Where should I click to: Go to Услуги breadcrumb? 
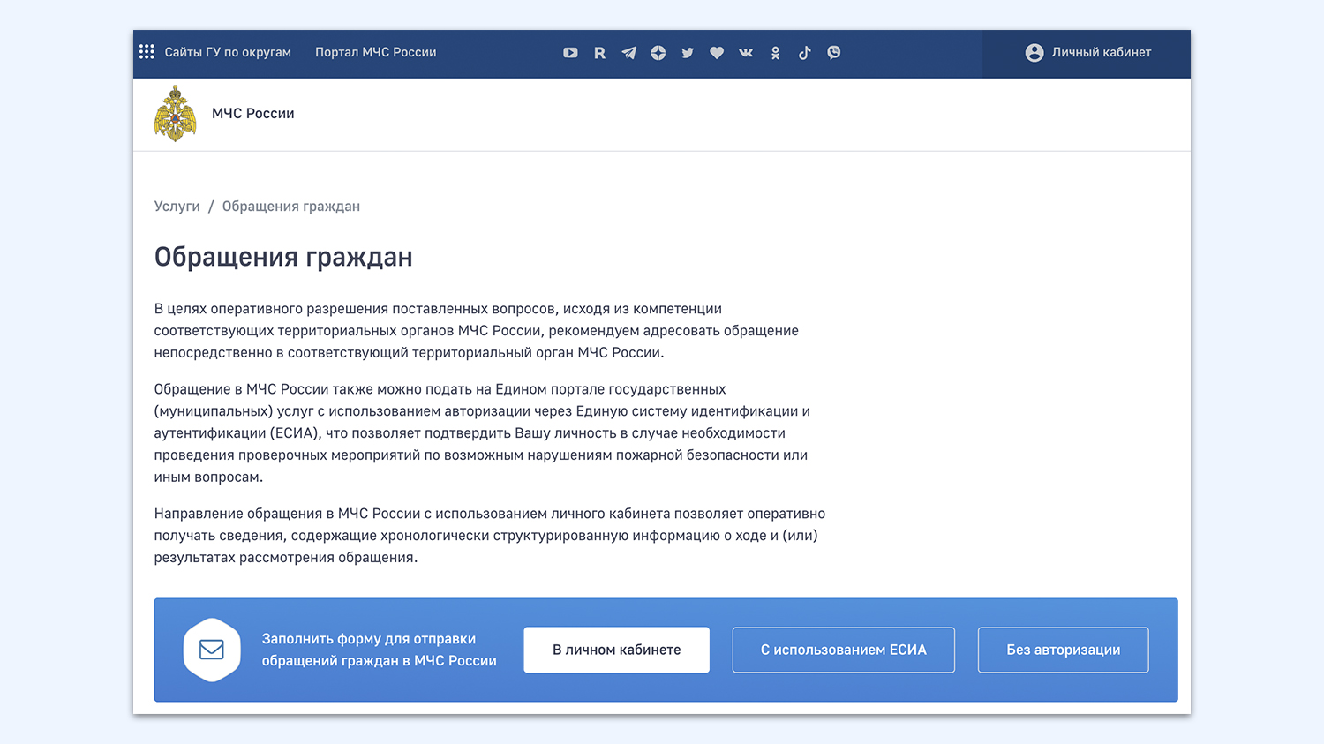pos(177,207)
